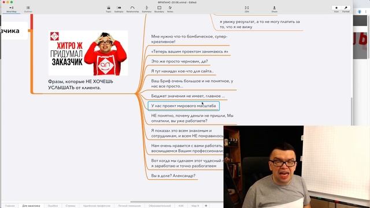Select topic 'Бюджет значения не имеет, главное ...'
Screen dimensions: 370x208
(188, 96)
